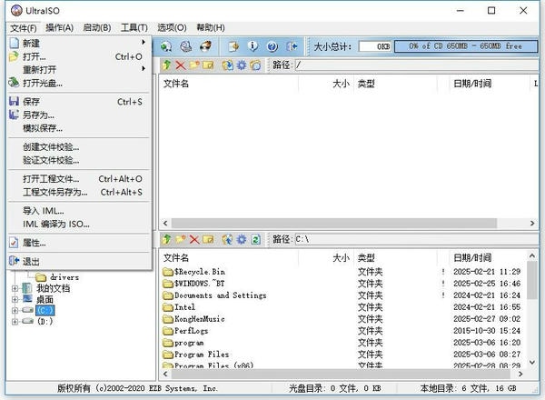Image resolution: width=545 pixels, height=400 pixels.
Task: Expand the 我的文档 tree node
Action: (x=15, y=288)
